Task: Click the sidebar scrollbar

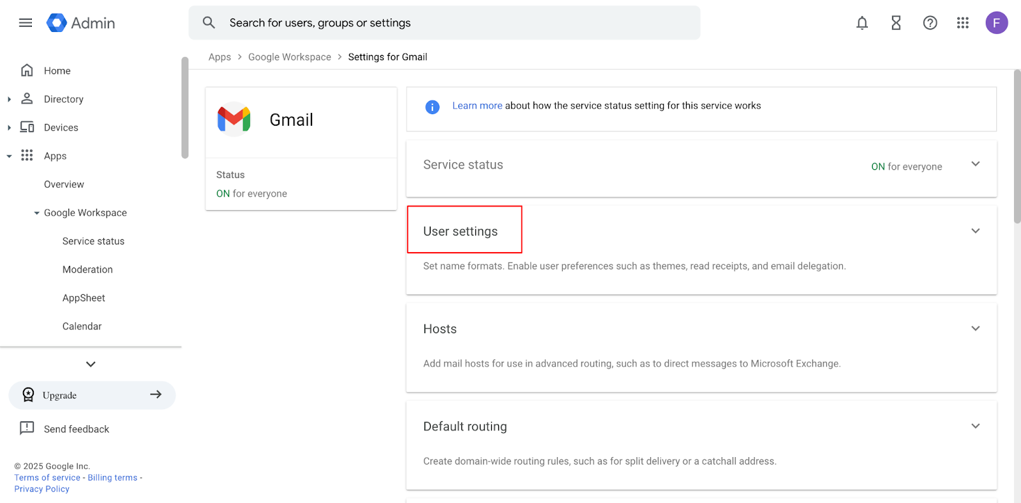Action: coord(185,107)
